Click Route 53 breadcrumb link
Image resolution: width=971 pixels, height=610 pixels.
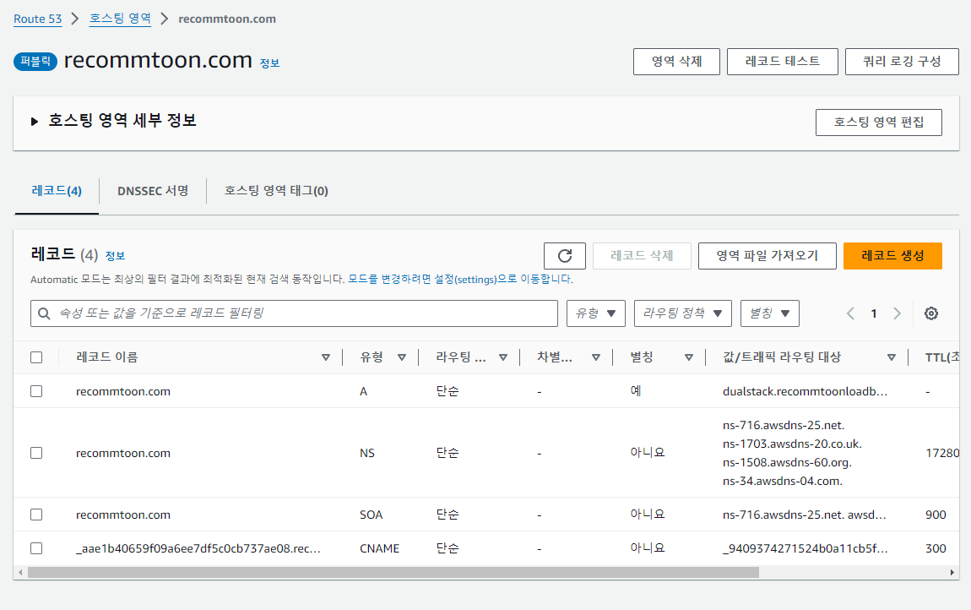click(38, 19)
